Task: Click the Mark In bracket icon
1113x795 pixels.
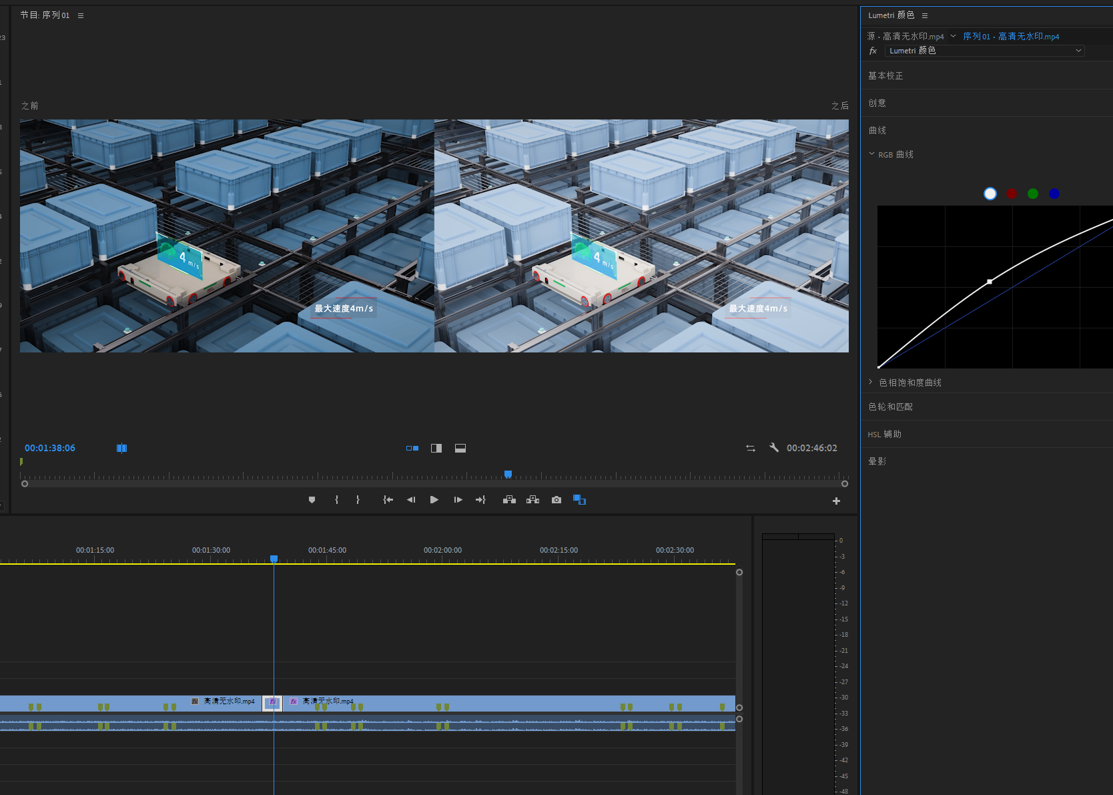Action: coord(336,500)
